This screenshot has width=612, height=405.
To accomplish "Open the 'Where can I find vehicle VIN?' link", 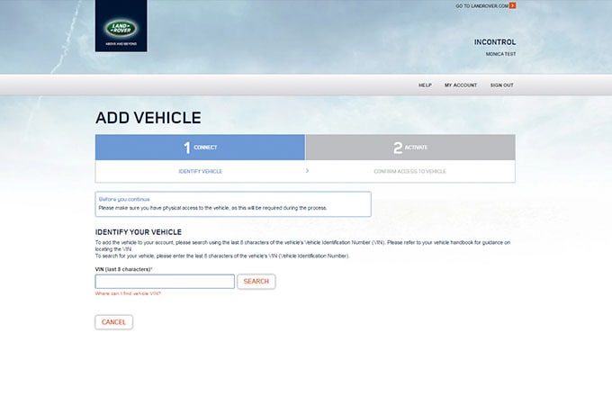I will pyautogui.click(x=128, y=293).
